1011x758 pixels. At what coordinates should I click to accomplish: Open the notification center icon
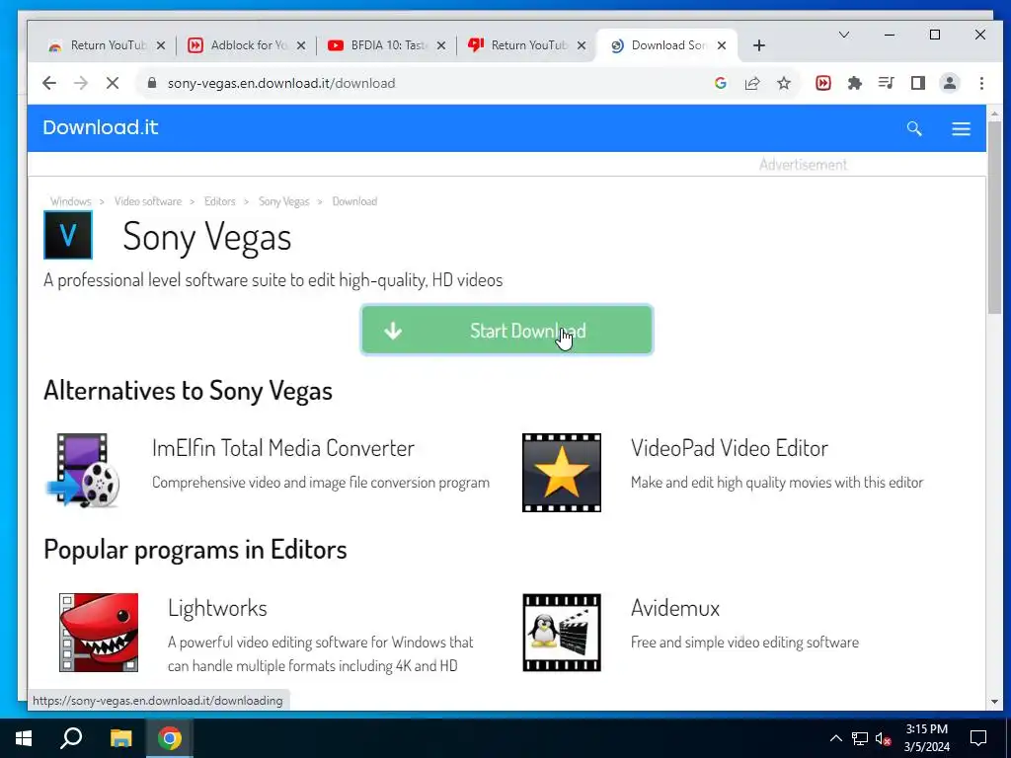pos(978,738)
